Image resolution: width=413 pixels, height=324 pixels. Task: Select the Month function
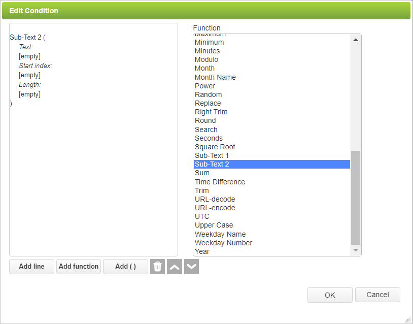pyautogui.click(x=272, y=68)
